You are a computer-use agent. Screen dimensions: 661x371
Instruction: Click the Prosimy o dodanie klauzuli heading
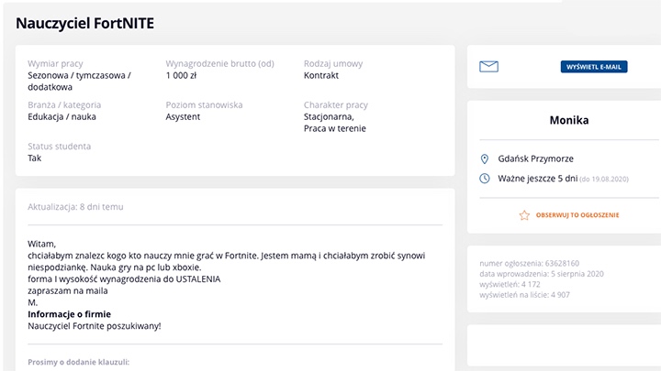[79, 362]
